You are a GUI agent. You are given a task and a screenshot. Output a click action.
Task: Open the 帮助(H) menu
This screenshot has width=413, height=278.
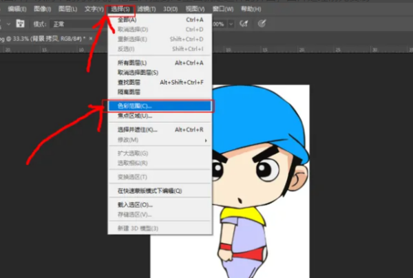pos(251,9)
